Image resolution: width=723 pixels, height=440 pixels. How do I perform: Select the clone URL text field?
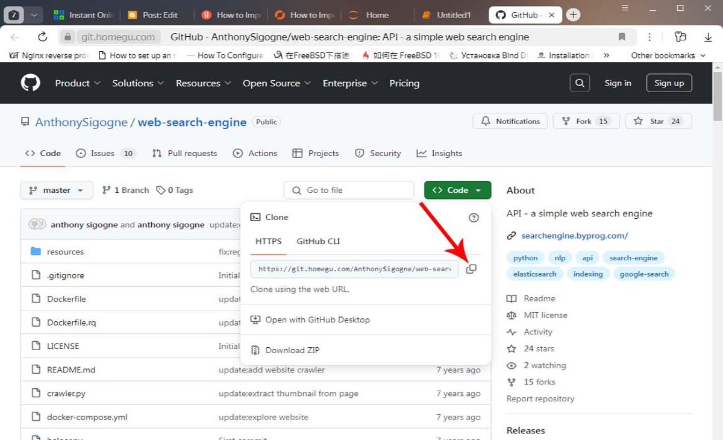tap(354, 269)
